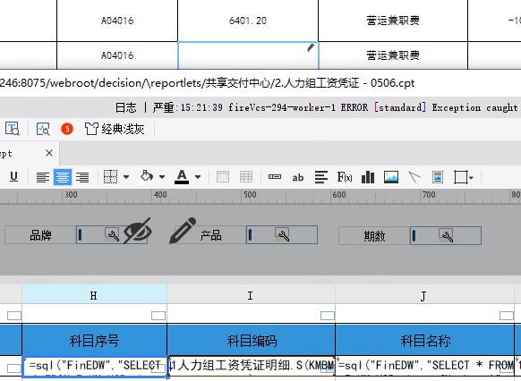Open fill color dropdown arrow
Viewport: 521px width, 381px height.
[x=162, y=177]
